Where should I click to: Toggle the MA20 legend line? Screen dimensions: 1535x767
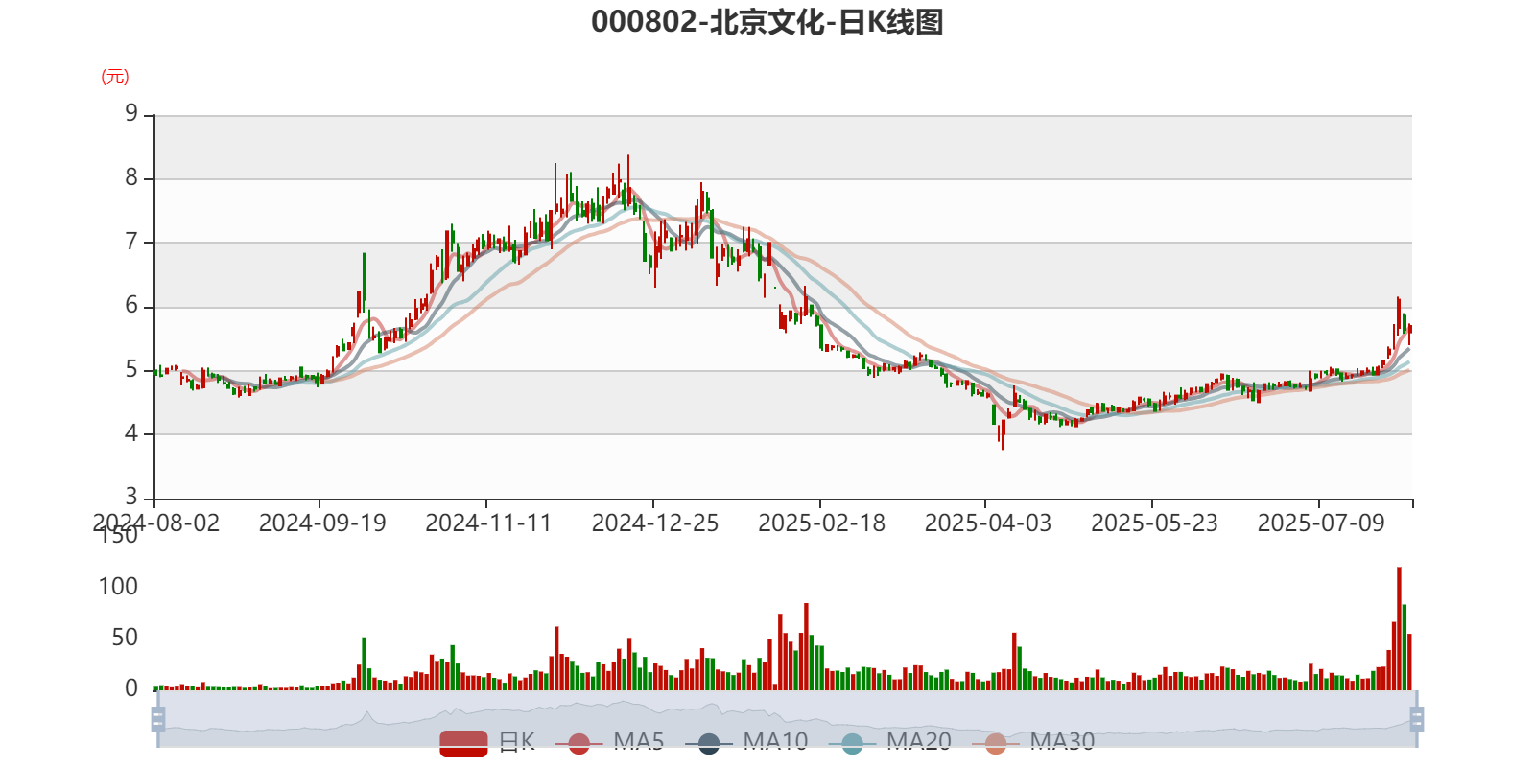pyautogui.click(x=889, y=742)
